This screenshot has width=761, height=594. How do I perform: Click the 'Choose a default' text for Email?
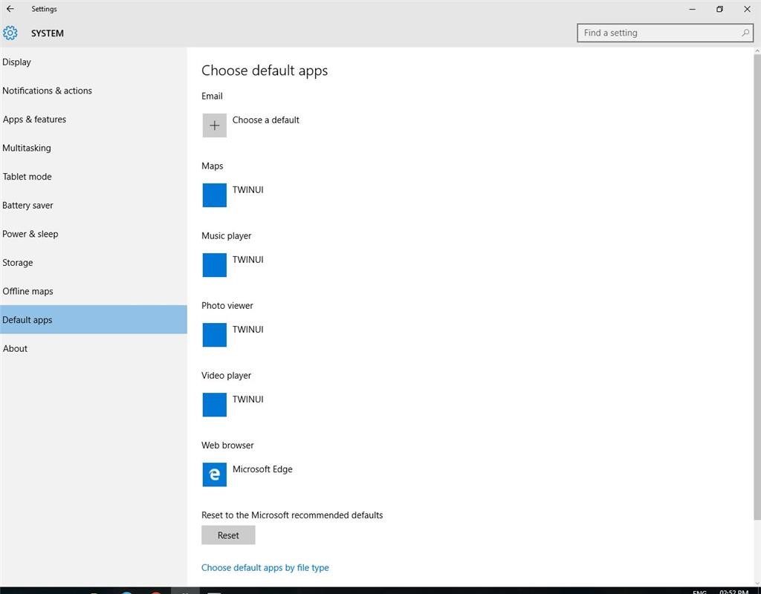[x=265, y=120]
